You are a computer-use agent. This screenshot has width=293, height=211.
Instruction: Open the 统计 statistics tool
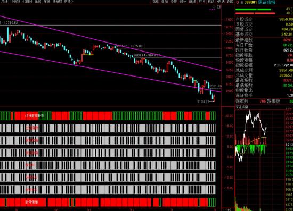(183, 2)
